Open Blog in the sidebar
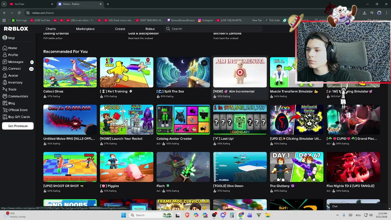 pyautogui.click(x=12, y=103)
